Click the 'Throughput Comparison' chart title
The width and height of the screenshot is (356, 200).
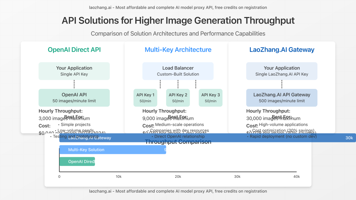point(178,142)
